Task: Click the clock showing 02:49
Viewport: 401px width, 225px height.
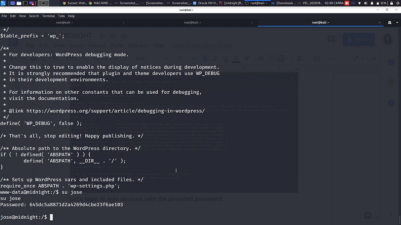Action: click(334, 3)
